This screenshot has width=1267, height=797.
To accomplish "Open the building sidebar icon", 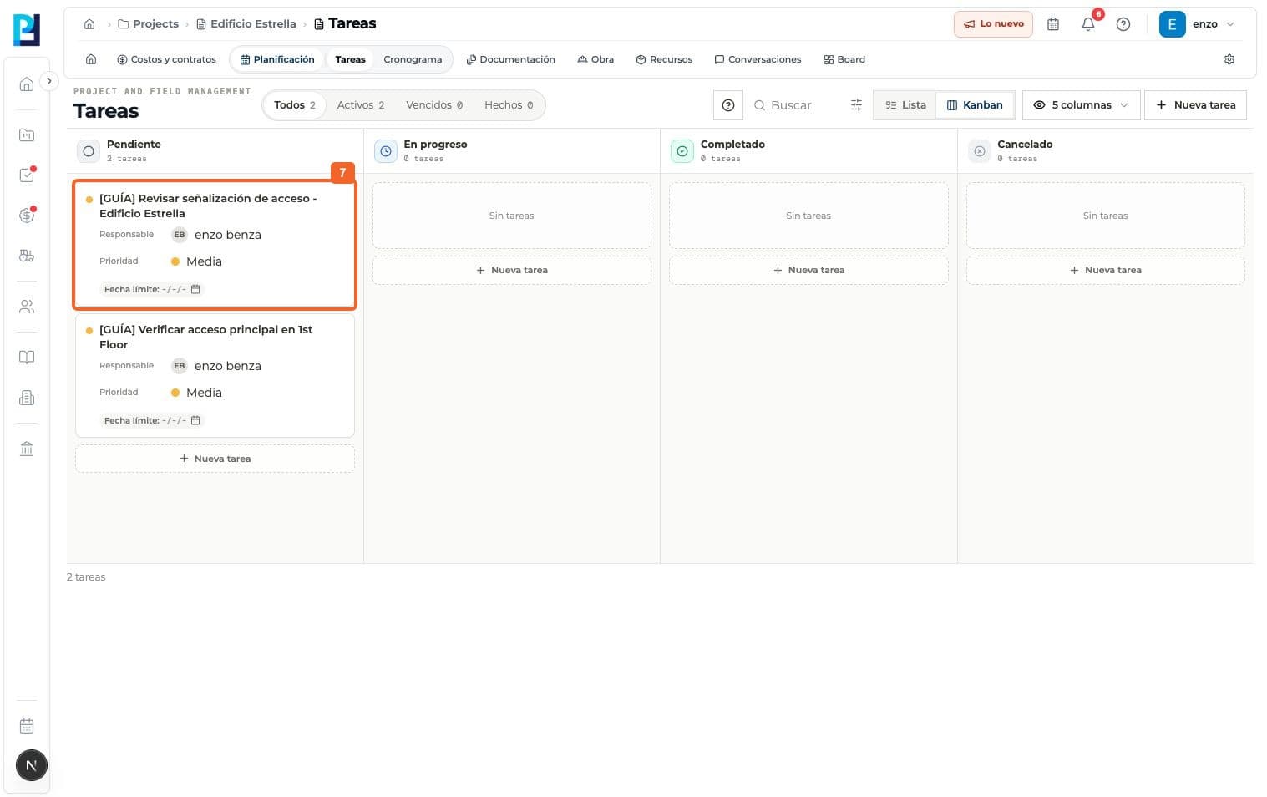I will tap(27, 398).
